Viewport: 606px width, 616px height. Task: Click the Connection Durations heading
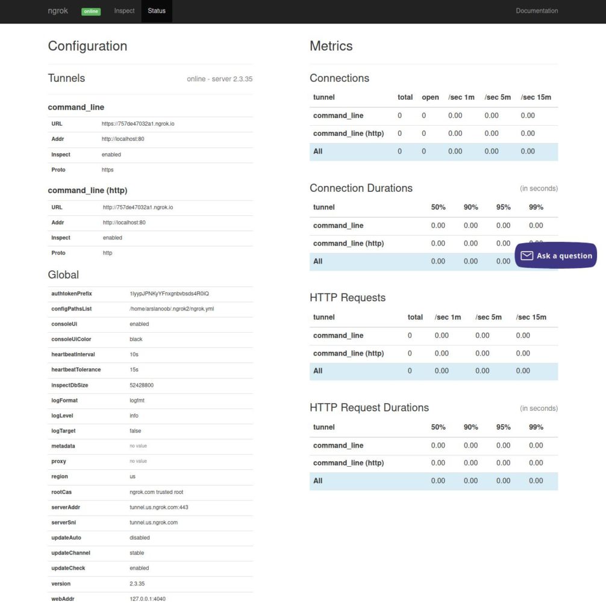point(361,188)
